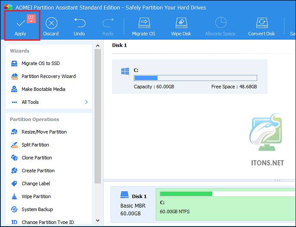Screen dimensions: 296x227
Task: Open the Wipe Disk tool
Action: click(181, 27)
